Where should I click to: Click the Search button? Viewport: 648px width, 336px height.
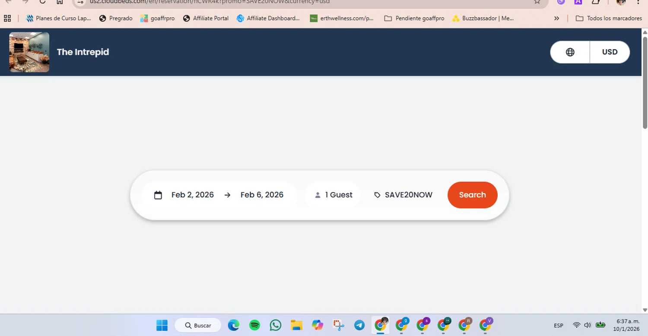[472, 195]
